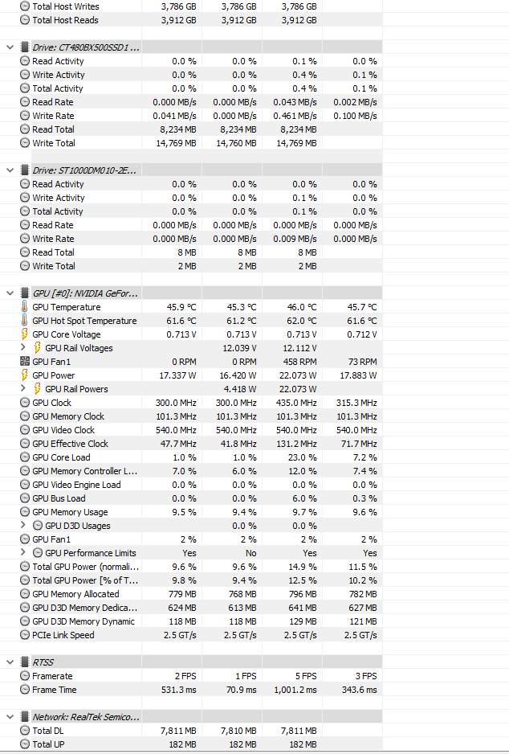Screen dimensions: 509x754
Task: Click the GPU Clock circular sensor icon
Action: (25, 403)
